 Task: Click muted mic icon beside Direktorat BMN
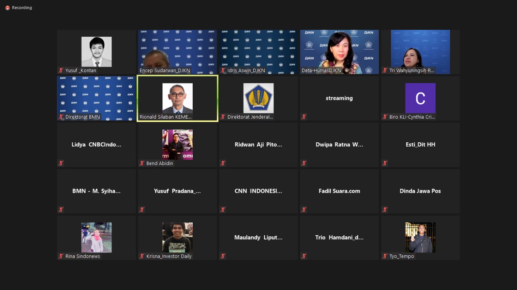[61, 117]
